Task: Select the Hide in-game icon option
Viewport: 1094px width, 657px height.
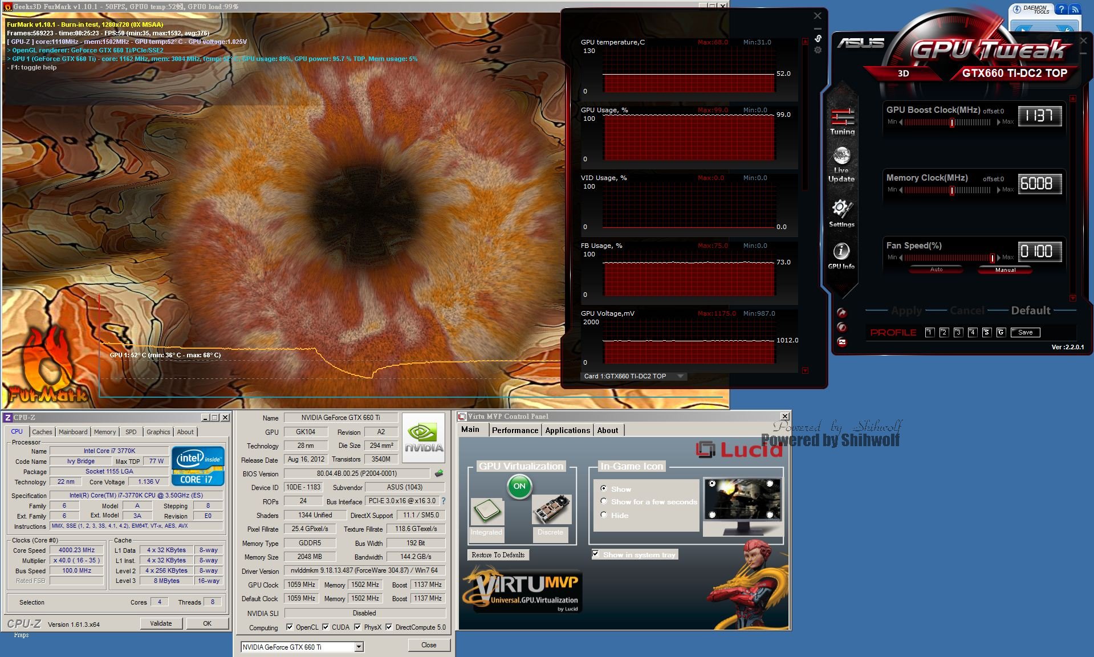Action: tap(604, 515)
